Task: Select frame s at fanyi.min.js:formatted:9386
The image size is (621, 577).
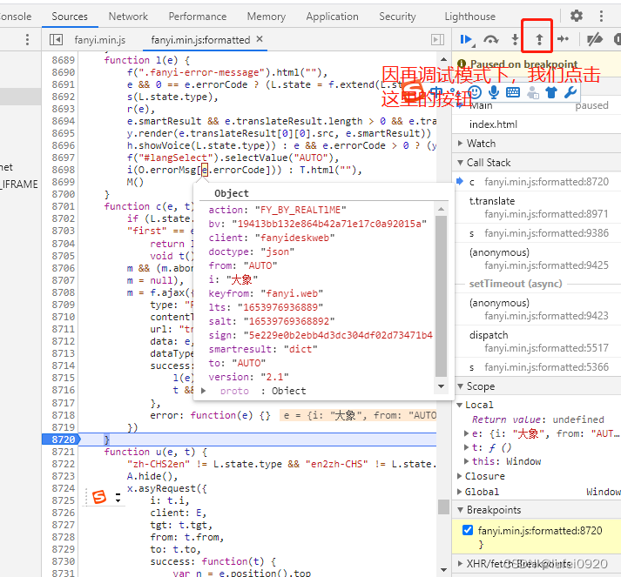Action: point(538,233)
